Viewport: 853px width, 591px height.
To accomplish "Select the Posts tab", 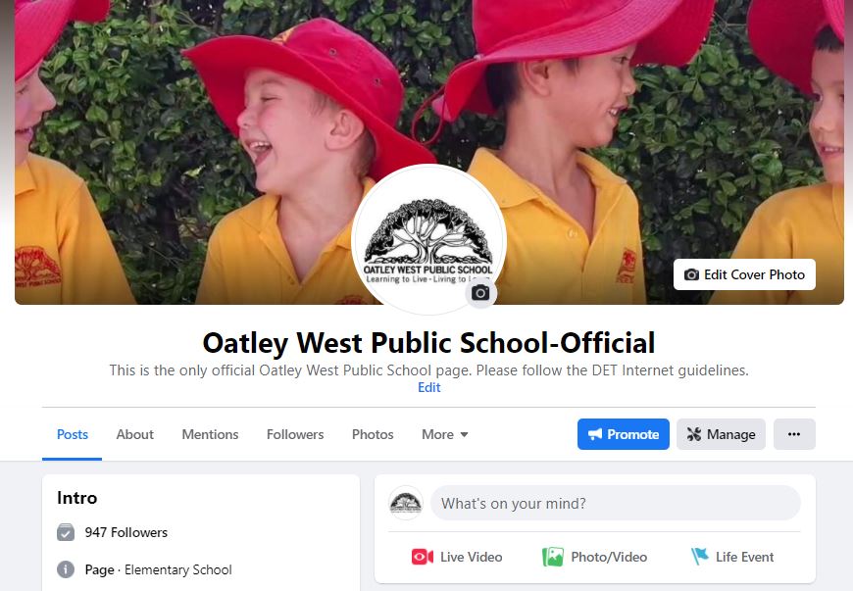I will [x=73, y=434].
